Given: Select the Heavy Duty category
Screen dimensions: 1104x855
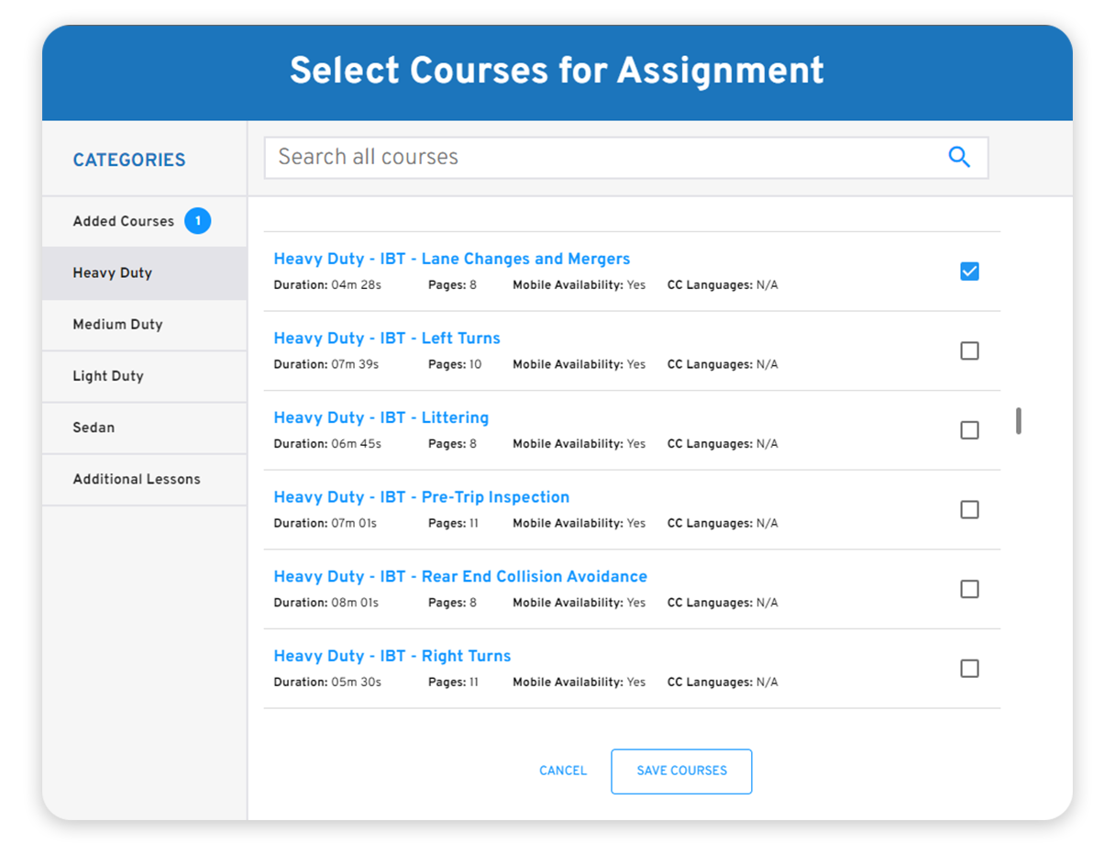Looking at the screenshot, I should pos(113,273).
